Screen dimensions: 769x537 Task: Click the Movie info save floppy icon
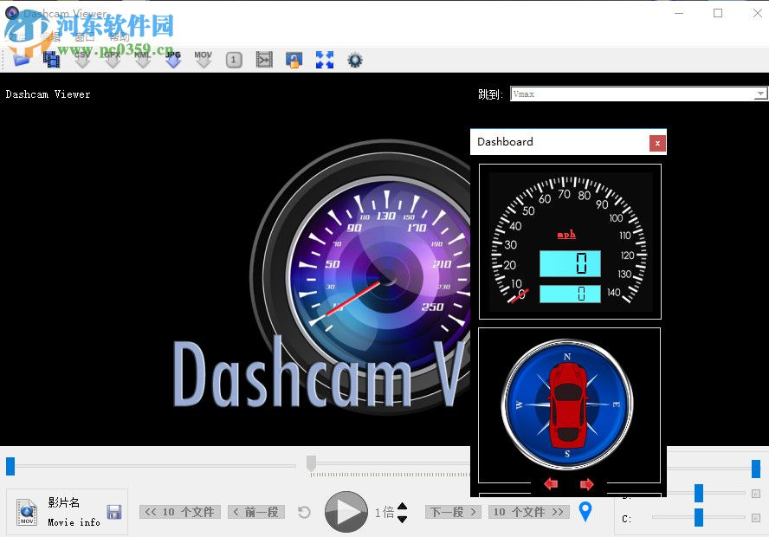(113, 513)
